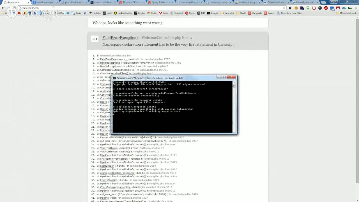Switch to the Eloquent ORM tab
This screenshot has height=202, width=359.
coord(132,3)
